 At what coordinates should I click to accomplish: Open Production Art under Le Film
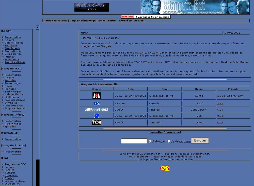[14, 51]
